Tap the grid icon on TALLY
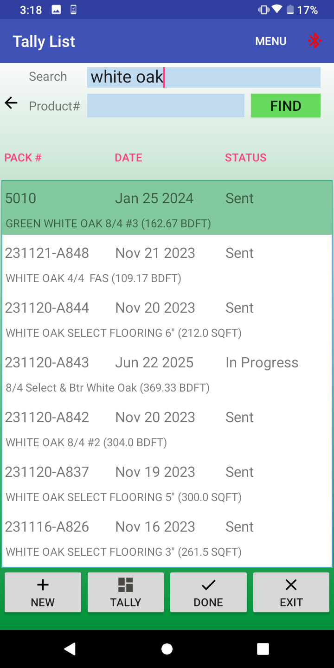The height and width of the screenshot is (668, 334). [126, 585]
